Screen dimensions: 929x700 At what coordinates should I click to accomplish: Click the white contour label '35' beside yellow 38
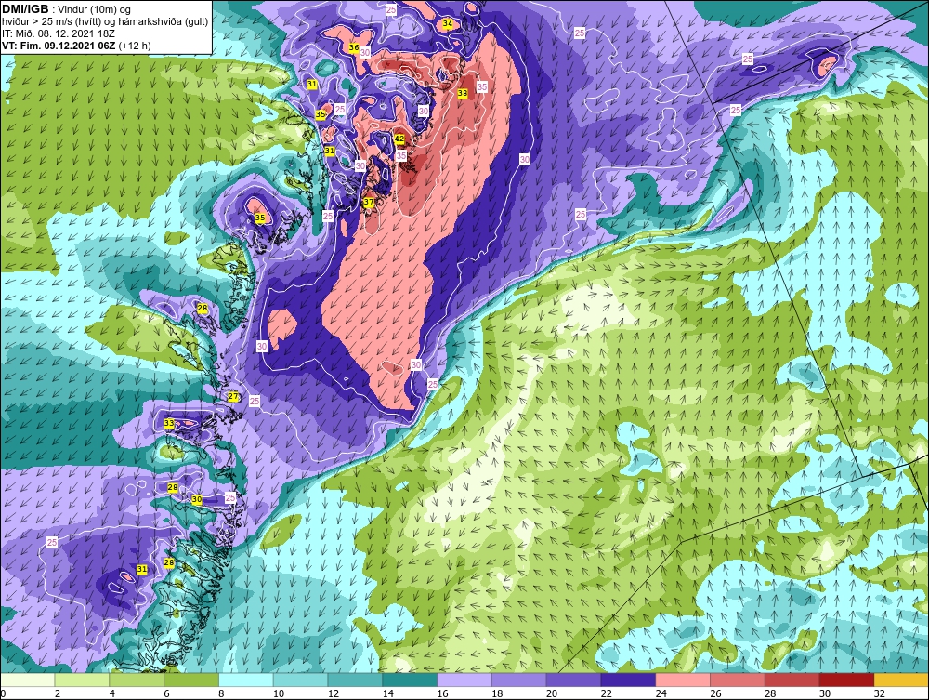481,87
